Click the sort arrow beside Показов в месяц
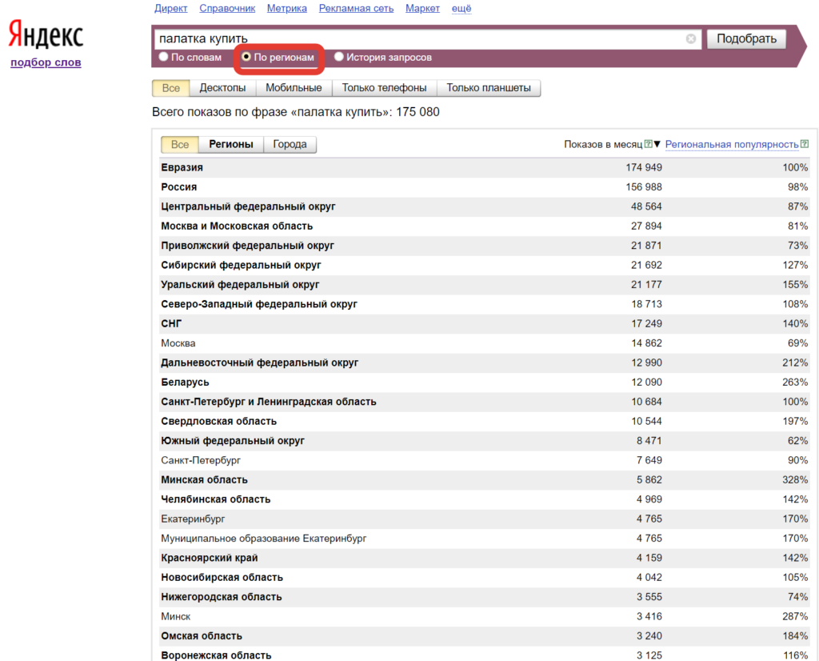 [657, 144]
